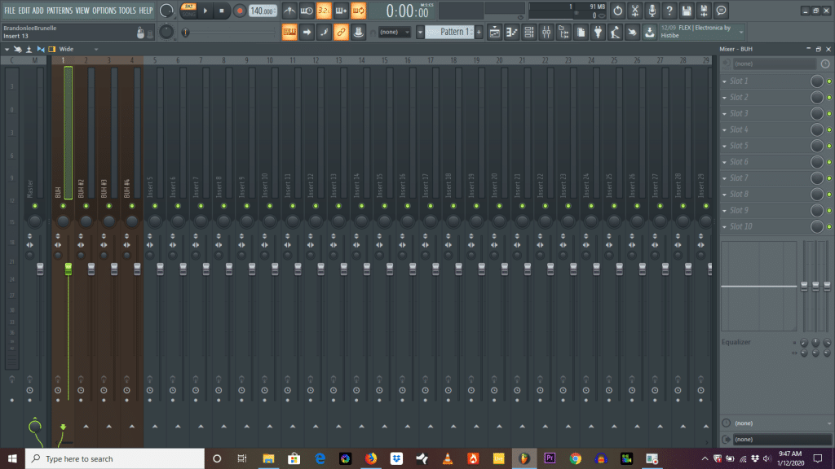Open the Slot 2 effect dropdown arrow

click(x=724, y=98)
